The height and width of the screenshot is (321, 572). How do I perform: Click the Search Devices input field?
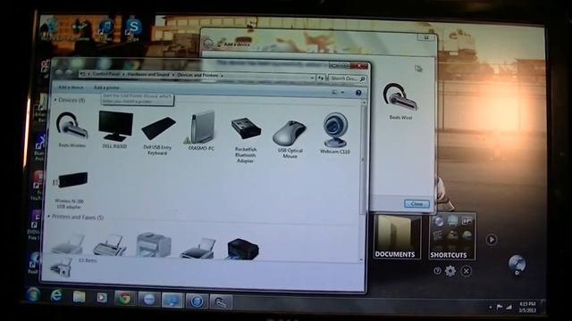click(x=347, y=78)
